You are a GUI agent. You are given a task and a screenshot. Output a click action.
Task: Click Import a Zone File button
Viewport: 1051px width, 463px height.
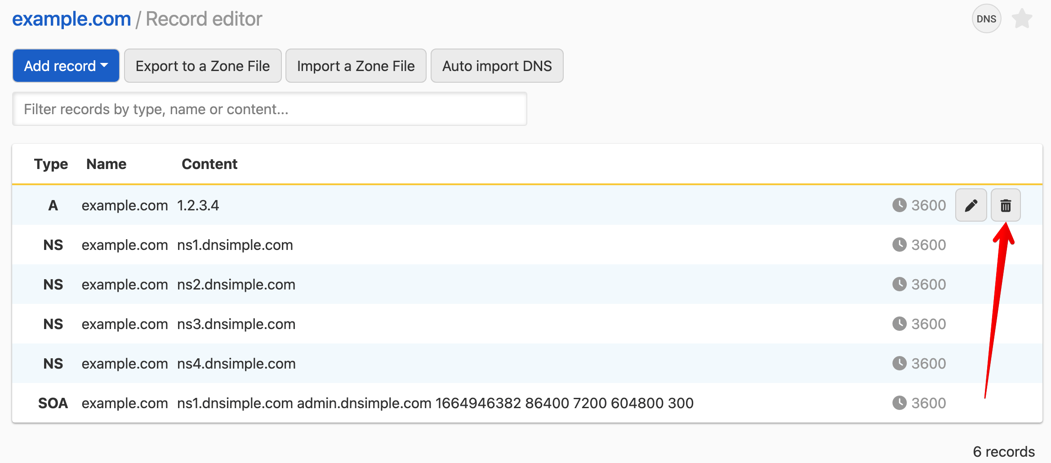[x=356, y=66]
